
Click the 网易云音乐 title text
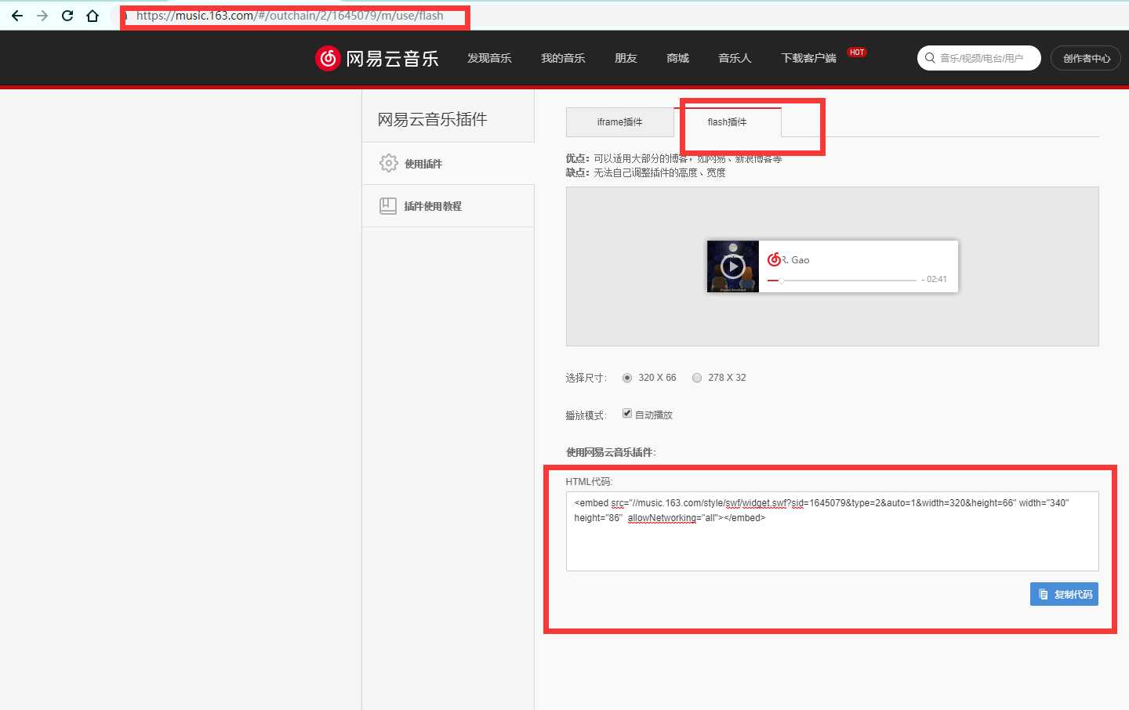[x=392, y=59]
